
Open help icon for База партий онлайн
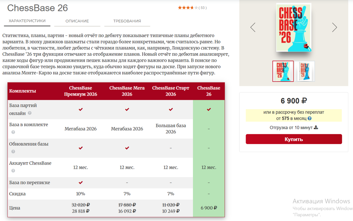click(30, 113)
